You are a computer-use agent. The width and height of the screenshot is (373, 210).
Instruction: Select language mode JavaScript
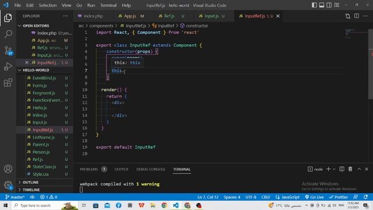pos(287,197)
